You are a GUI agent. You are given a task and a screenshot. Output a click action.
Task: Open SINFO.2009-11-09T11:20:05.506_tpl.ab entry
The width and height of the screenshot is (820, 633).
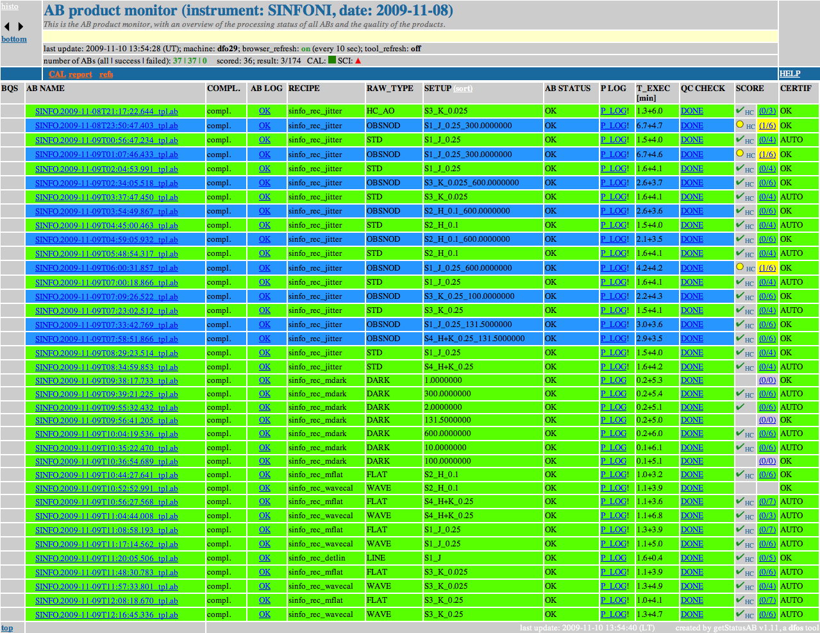click(106, 559)
